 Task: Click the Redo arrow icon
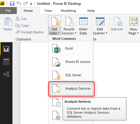click(x=26, y=3)
